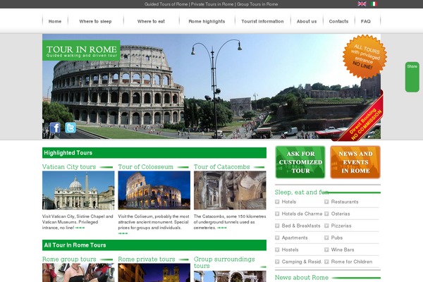Open the FAQ menu item

click(x=366, y=21)
